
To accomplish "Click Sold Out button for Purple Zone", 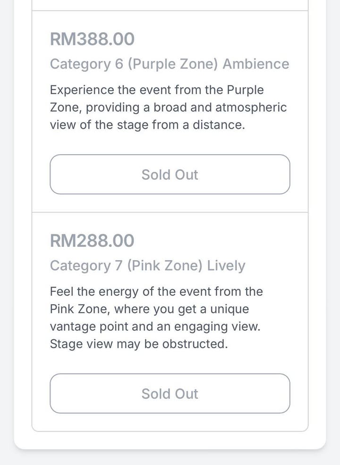I will click(x=170, y=175).
